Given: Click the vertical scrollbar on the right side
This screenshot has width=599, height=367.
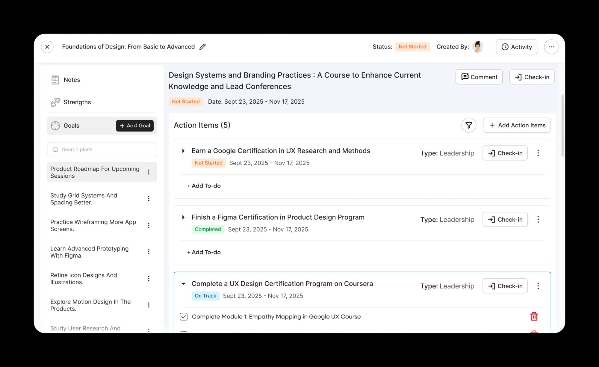Looking at the screenshot, I should [562, 126].
